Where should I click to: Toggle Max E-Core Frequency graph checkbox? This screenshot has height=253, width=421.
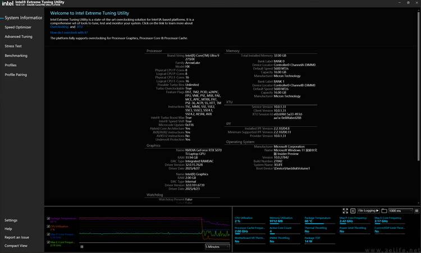coord(48,242)
